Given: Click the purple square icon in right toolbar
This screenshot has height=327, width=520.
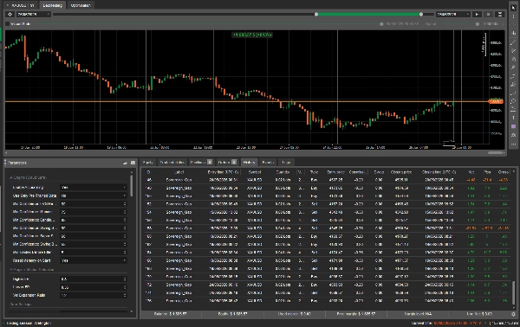Looking at the screenshot, I should (513, 126).
